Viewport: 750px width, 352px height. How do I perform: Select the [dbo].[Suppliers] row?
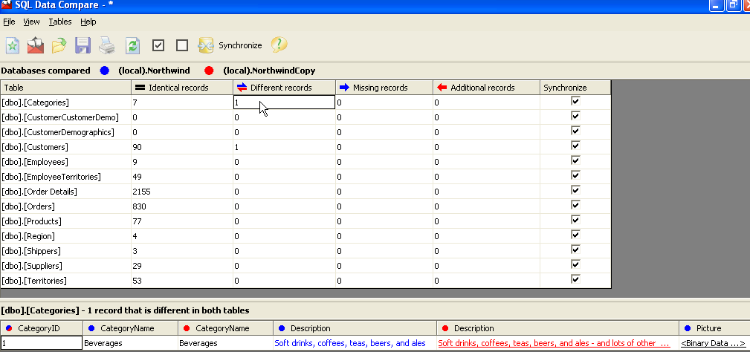(x=306, y=266)
